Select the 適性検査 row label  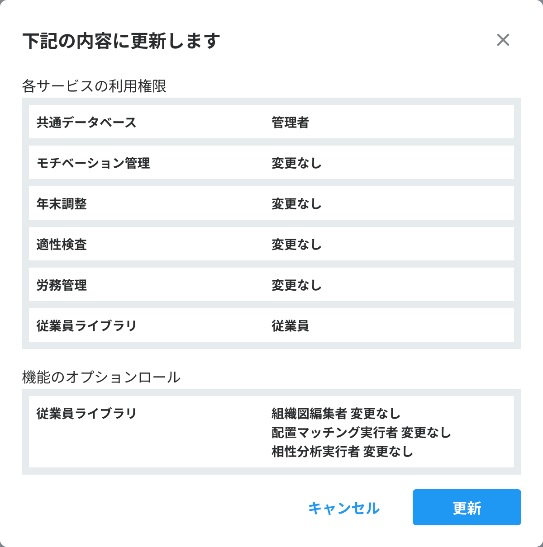(62, 245)
